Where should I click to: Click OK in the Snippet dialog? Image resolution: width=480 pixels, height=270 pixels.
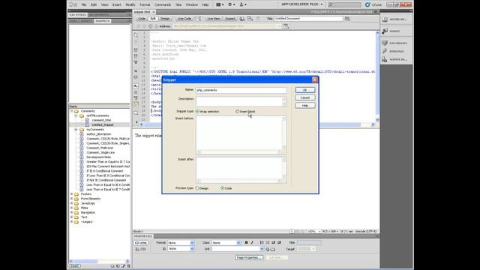point(305,90)
